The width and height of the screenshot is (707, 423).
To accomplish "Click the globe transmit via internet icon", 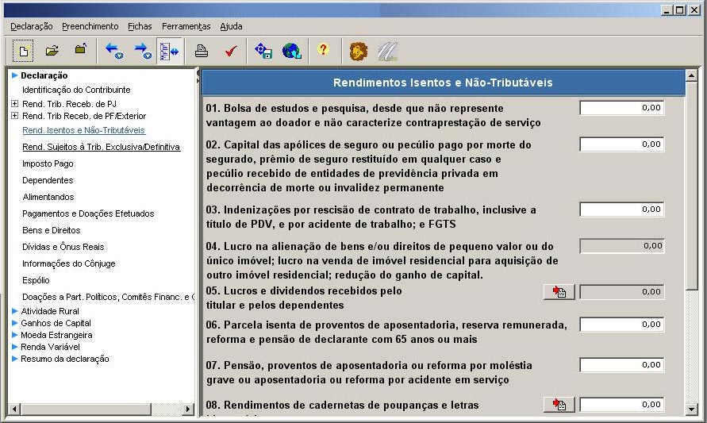I will coord(291,51).
